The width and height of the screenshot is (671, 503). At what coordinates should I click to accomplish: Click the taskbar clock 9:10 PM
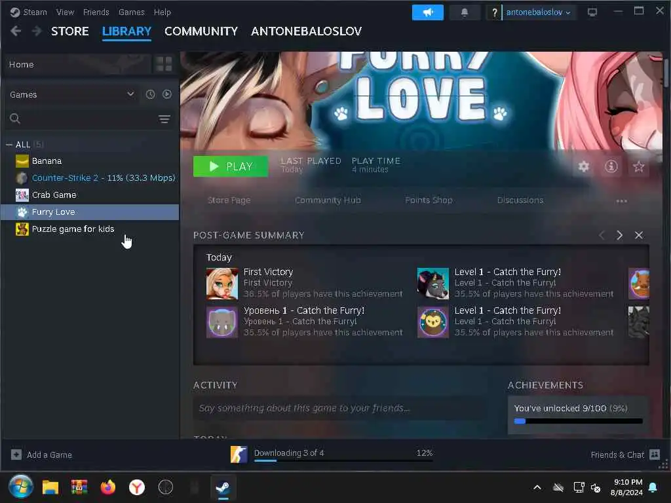(627, 487)
